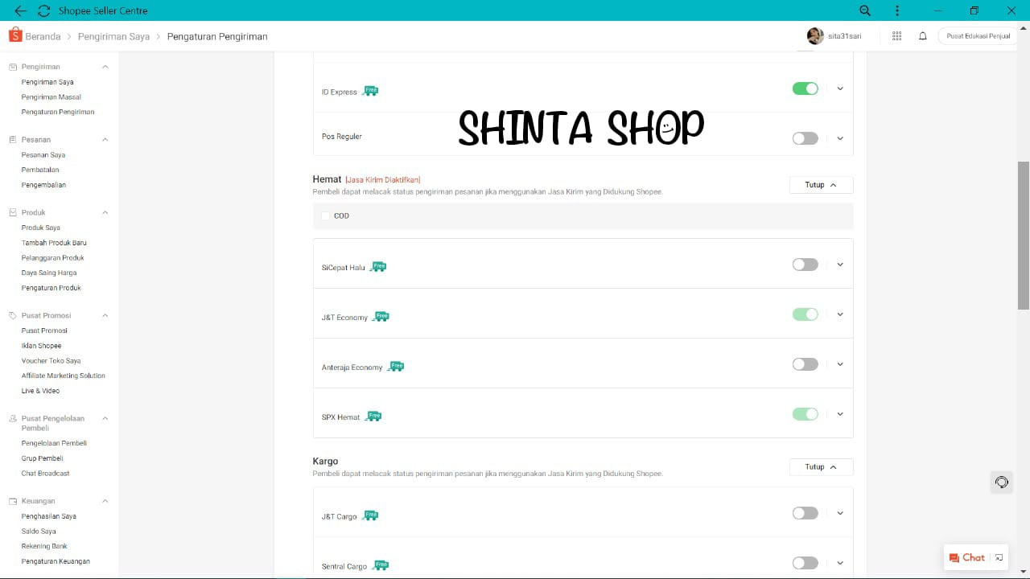This screenshot has width=1030, height=579.
Task: Click the Free shipping truck badge beside ID Express
Action: click(369, 91)
